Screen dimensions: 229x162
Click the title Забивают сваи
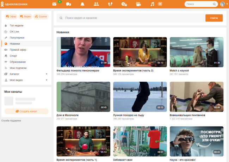[123, 160]
